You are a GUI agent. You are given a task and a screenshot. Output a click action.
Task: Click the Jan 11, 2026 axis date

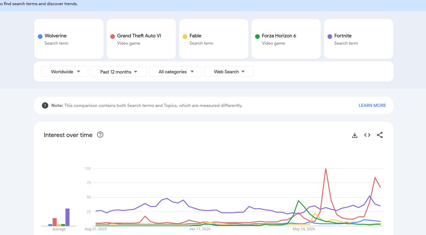tap(200, 229)
